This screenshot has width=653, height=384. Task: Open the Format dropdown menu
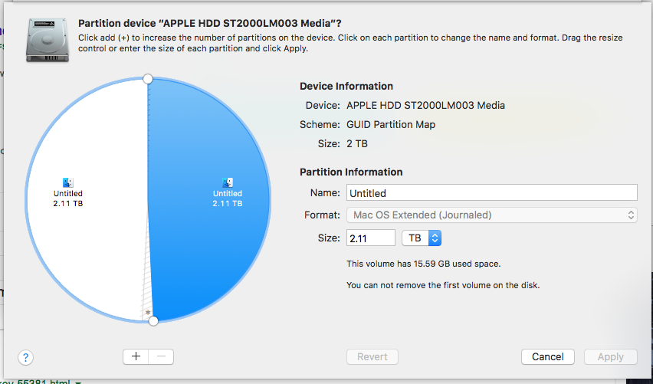492,215
